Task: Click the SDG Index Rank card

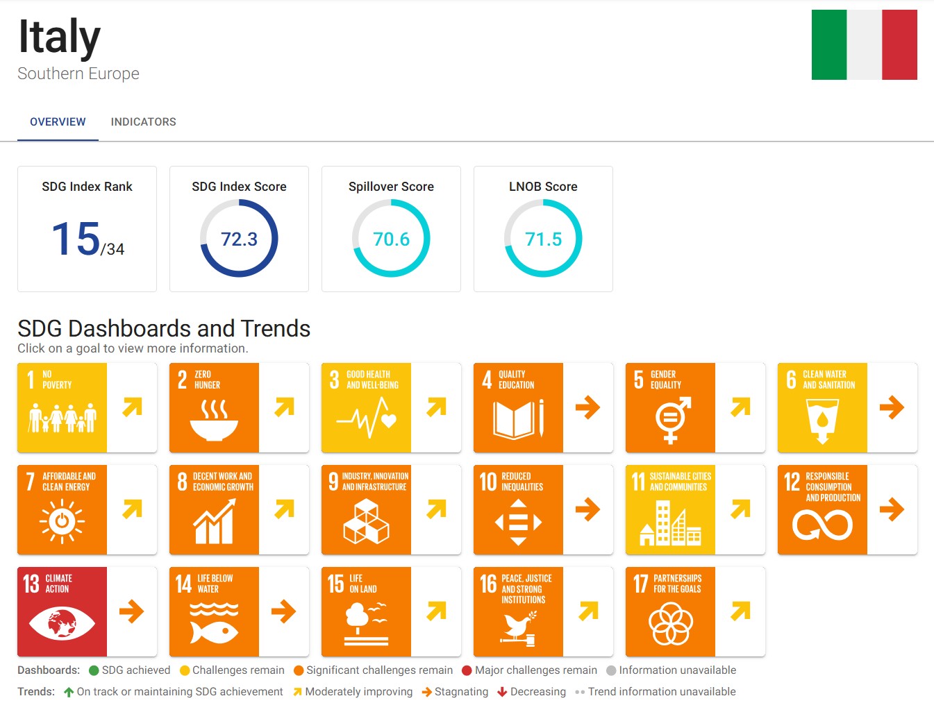Action: pos(87,229)
